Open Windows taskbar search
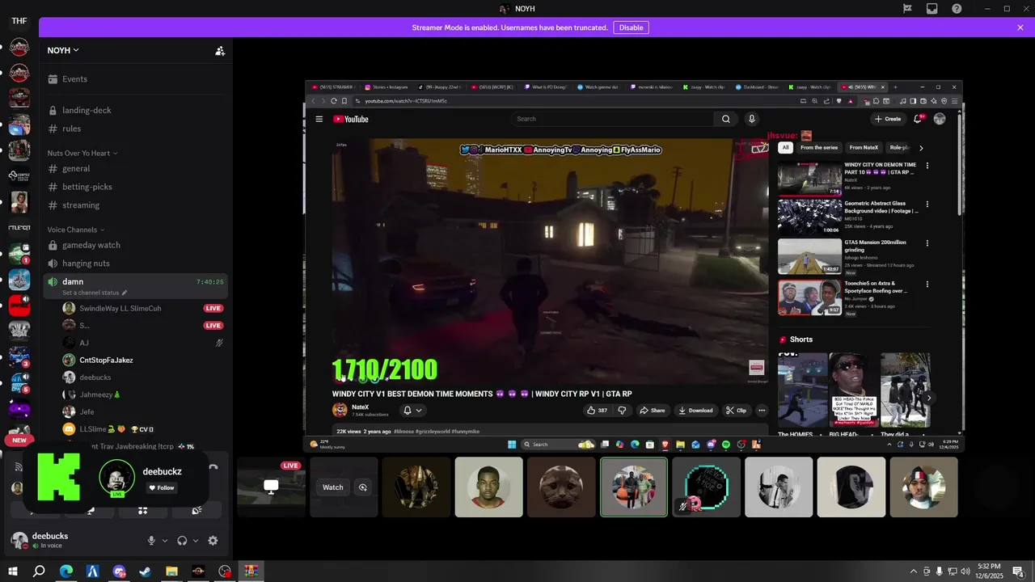 click(x=39, y=571)
